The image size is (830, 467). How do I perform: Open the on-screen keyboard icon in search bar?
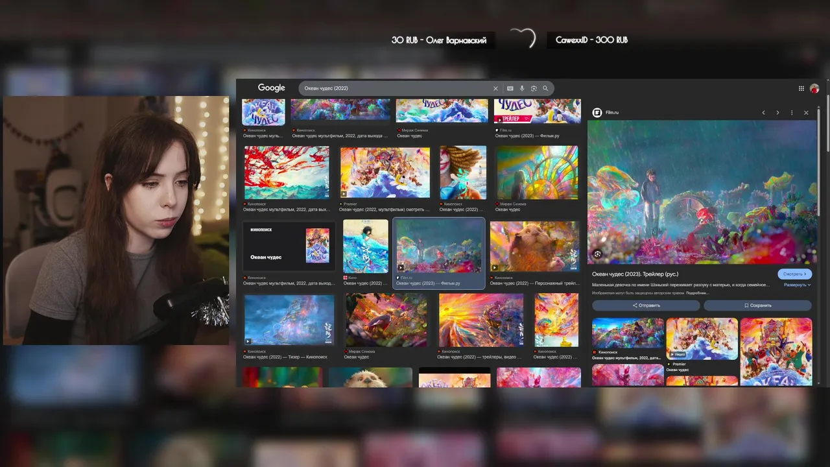510,88
